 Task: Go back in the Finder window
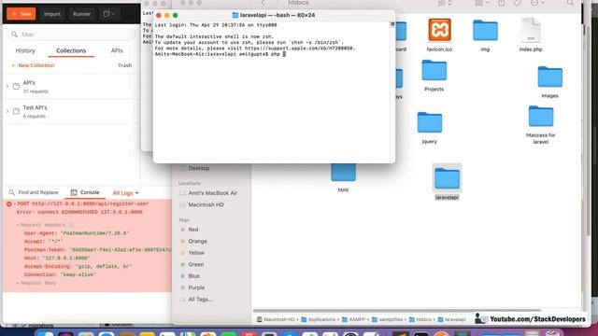tap(263, 3)
